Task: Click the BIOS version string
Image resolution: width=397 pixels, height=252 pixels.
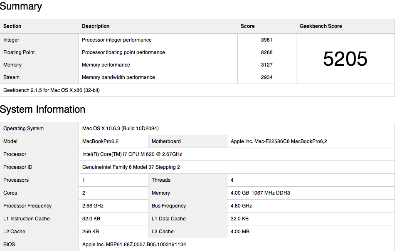Action: click(134, 245)
